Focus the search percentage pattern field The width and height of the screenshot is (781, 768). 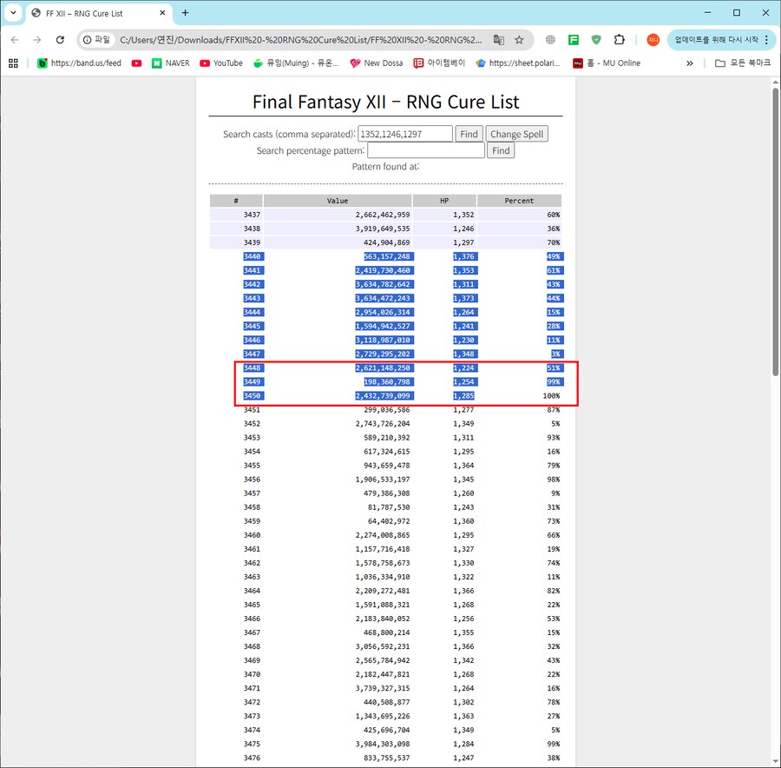[425, 150]
